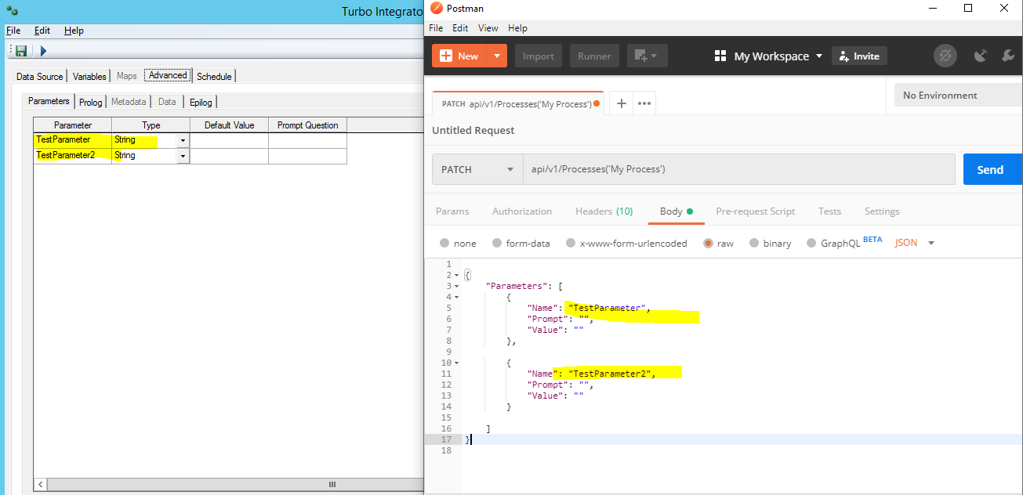This screenshot has width=1023, height=495.
Task: Click the TestParameter name cell
Action: point(72,140)
